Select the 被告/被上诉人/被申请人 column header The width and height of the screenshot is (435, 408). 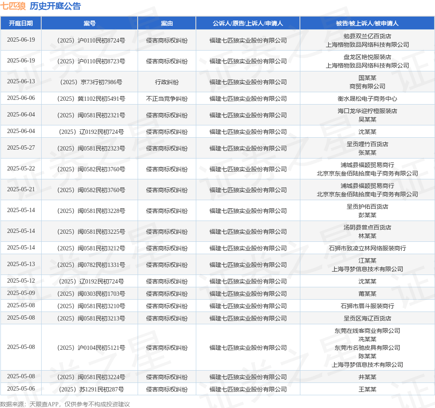coord(367,23)
